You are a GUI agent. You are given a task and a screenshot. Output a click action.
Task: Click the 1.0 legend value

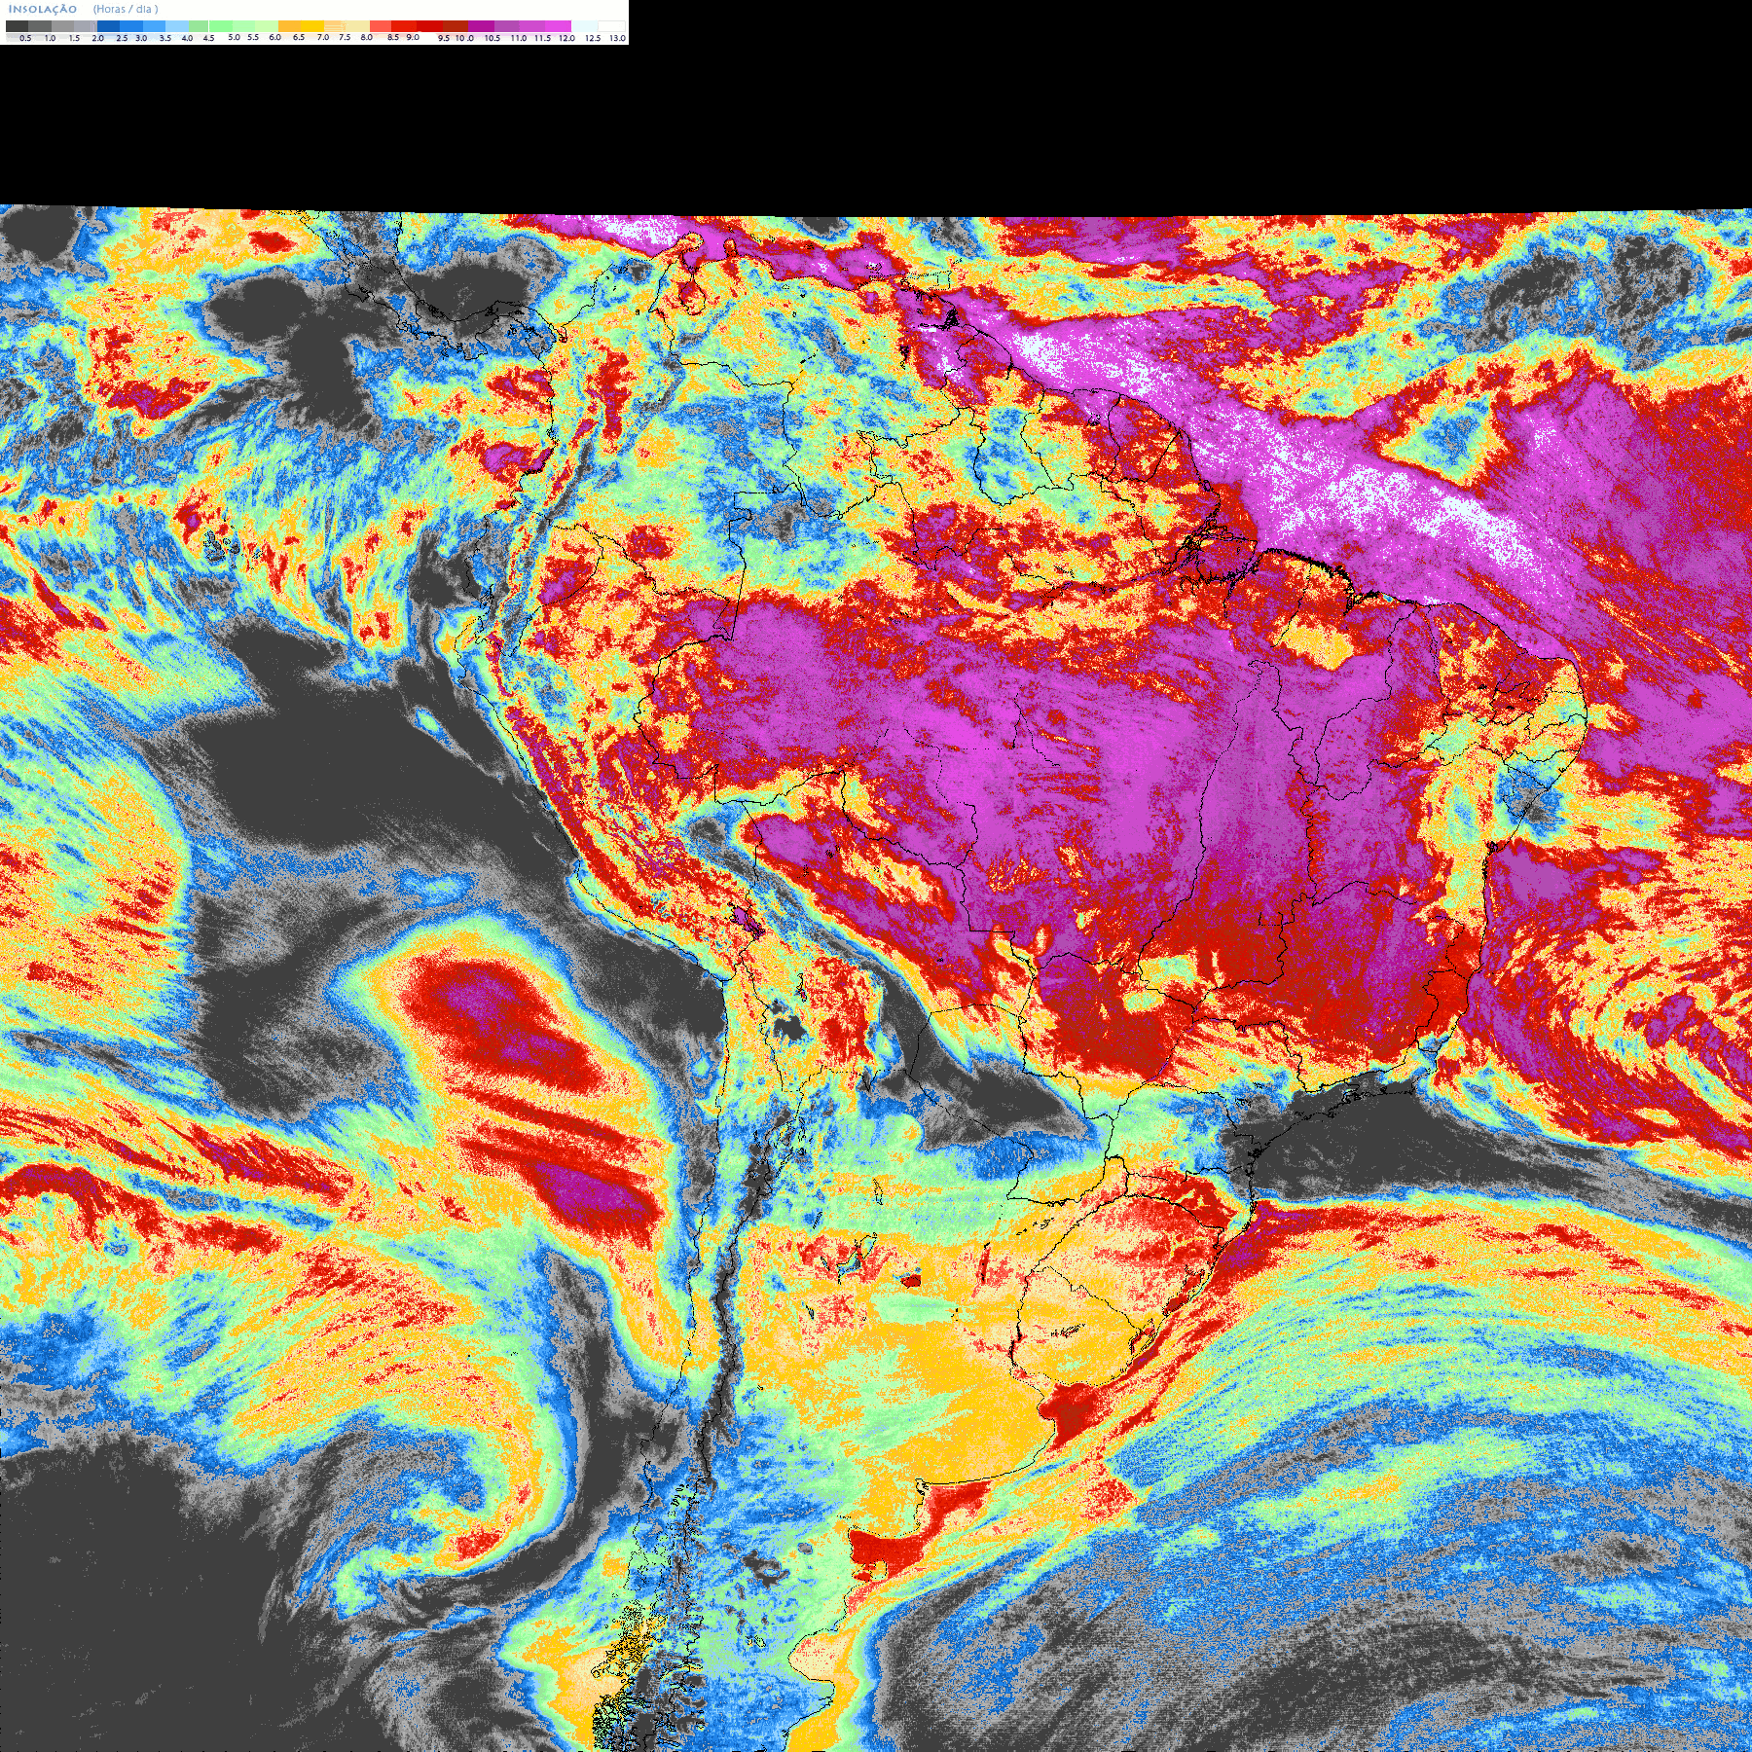50,38
